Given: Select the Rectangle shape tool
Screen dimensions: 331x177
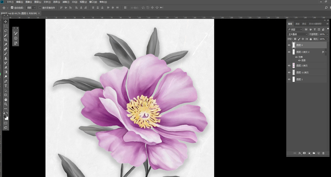Looking at the screenshot, I should [6, 95].
